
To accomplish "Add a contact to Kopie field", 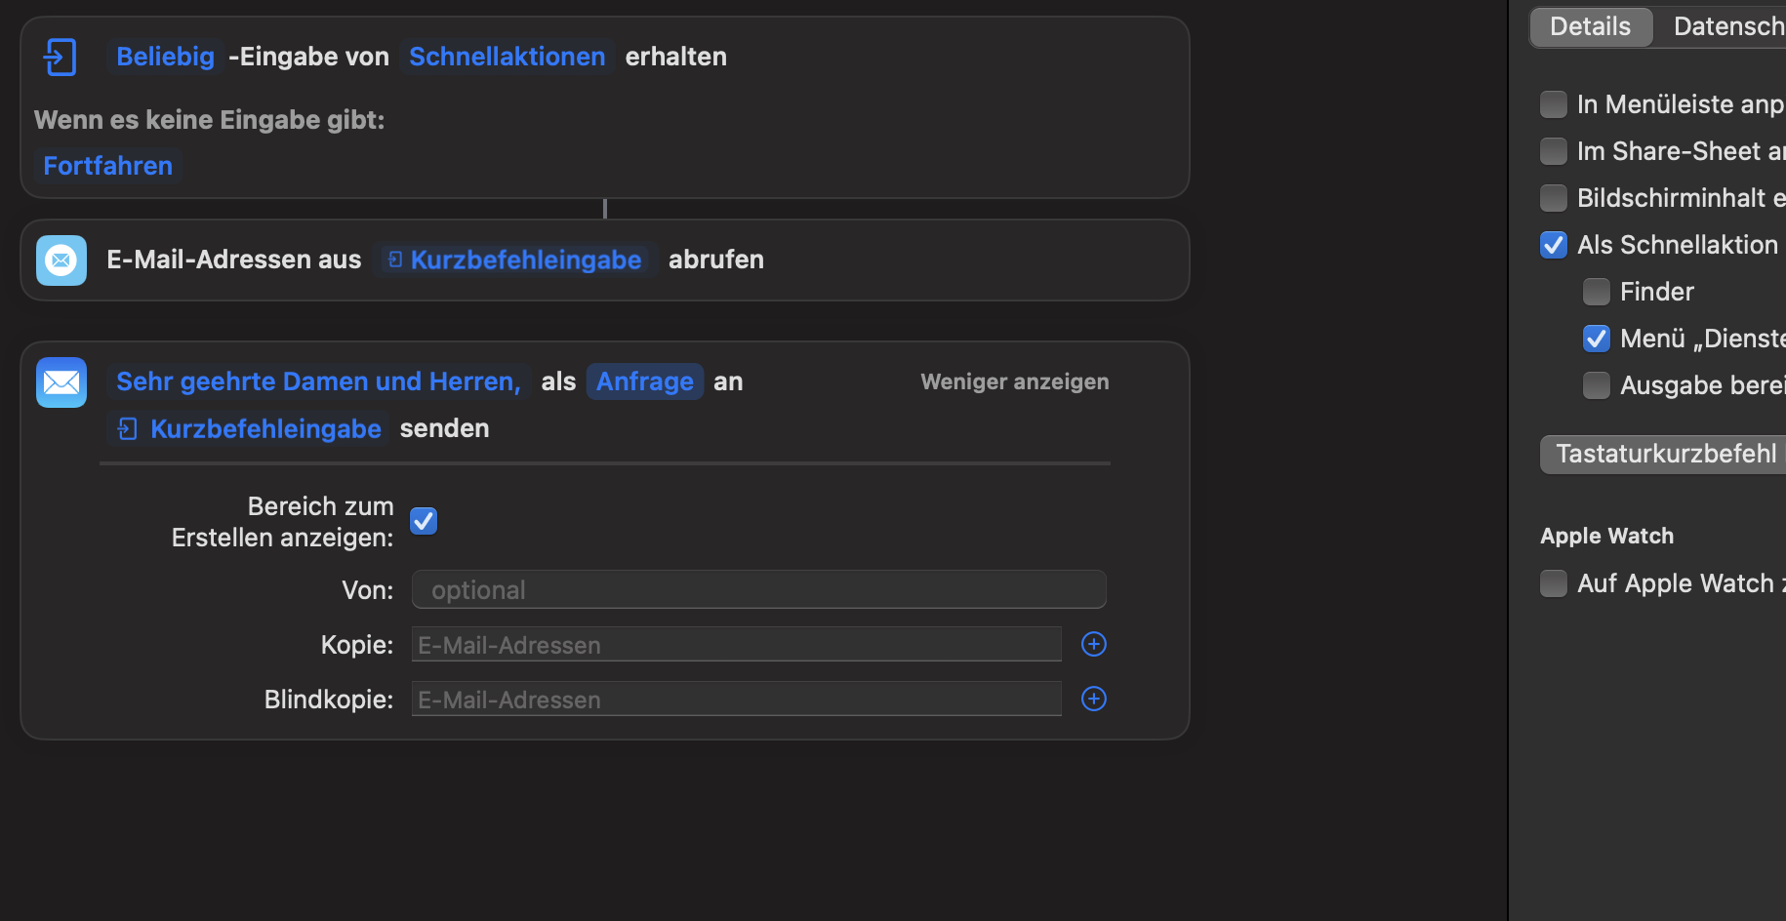I will 1093,644.
